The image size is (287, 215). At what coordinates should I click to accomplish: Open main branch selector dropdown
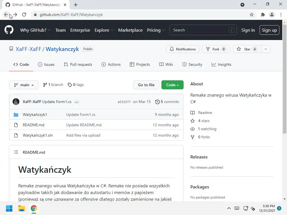coord(24,85)
